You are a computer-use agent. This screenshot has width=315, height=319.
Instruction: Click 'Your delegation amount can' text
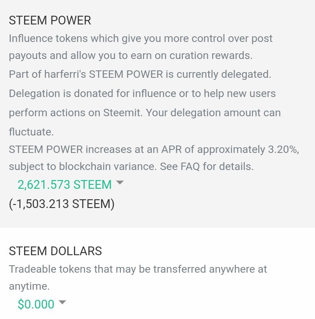click(213, 113)
